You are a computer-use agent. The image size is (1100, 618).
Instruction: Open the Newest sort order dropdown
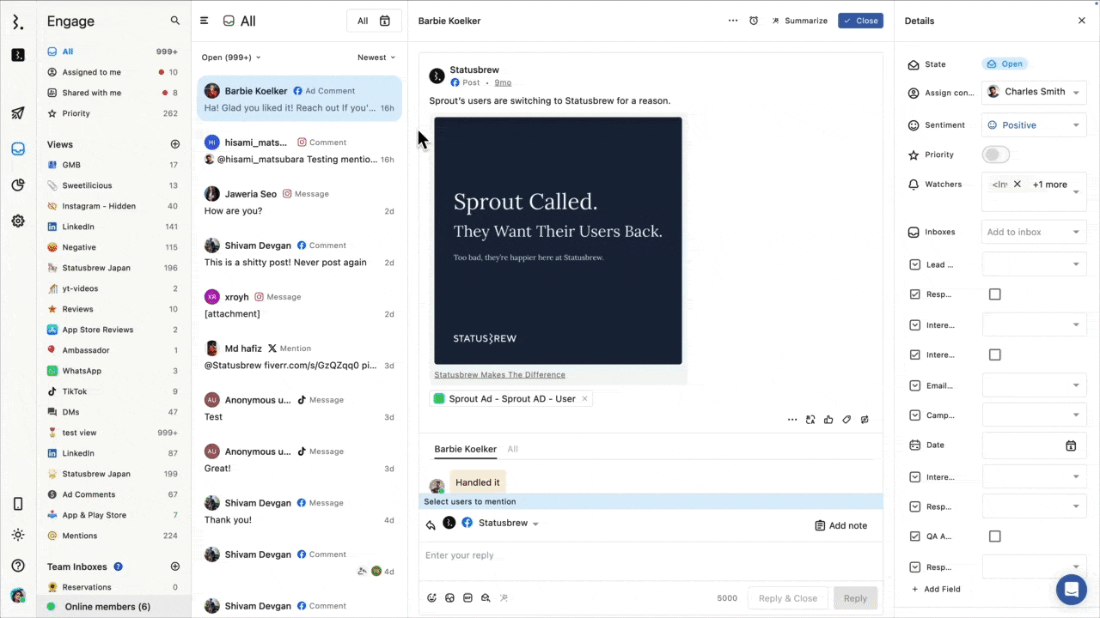pos(376,57)
